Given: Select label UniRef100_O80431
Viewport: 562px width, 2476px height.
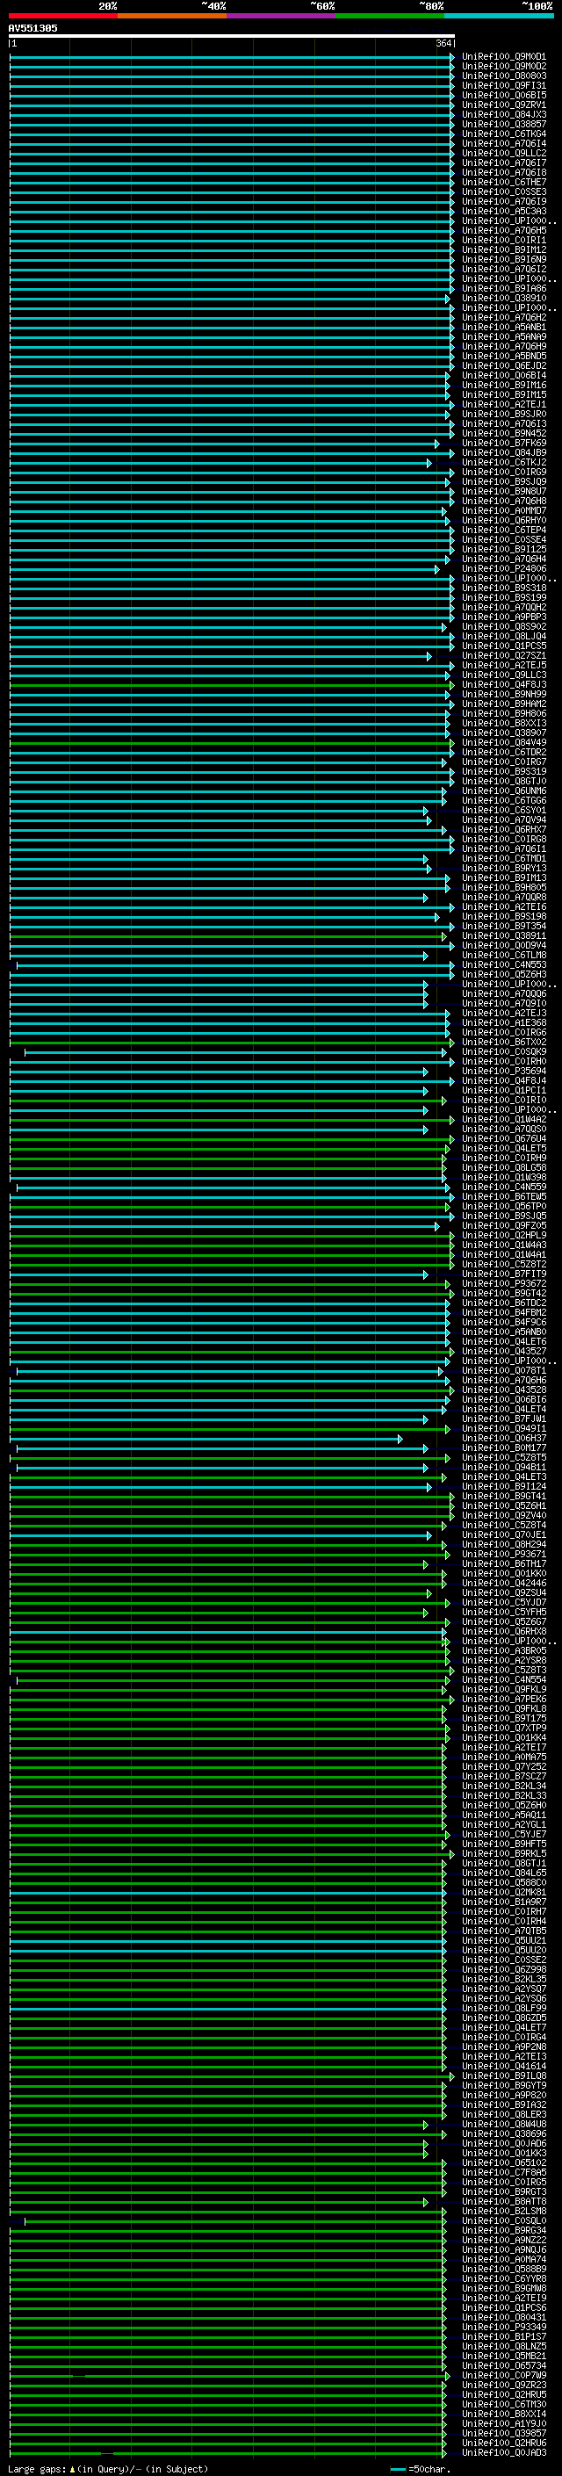Looking at the screenshot, I should [x=504, y=2317].
